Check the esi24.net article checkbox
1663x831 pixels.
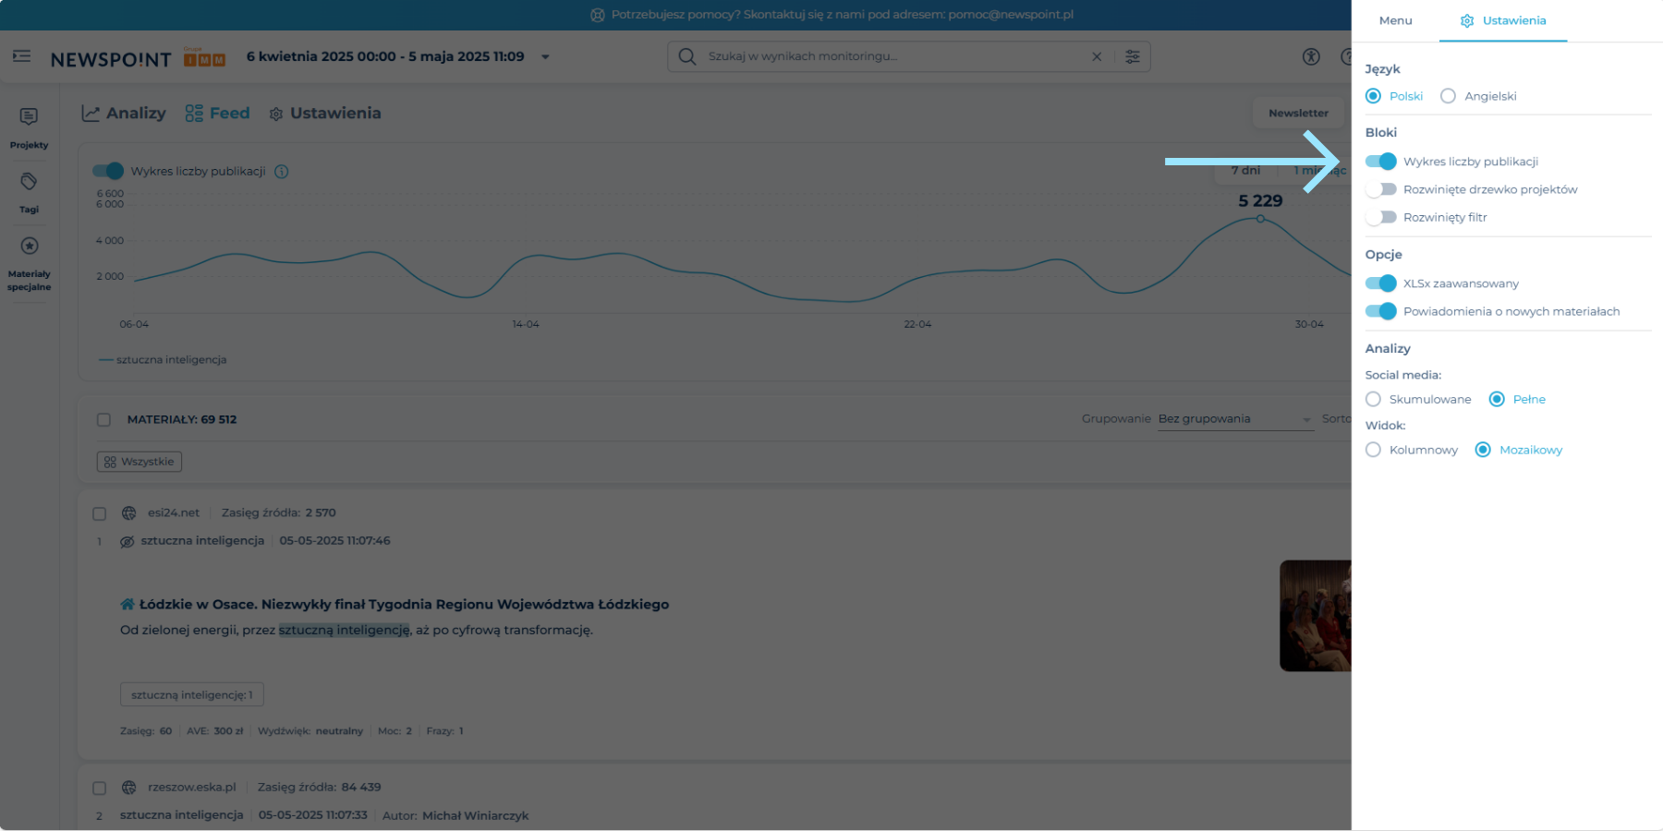[99, 513]
